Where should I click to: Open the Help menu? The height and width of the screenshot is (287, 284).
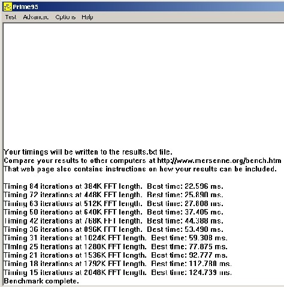coord(87,17)
